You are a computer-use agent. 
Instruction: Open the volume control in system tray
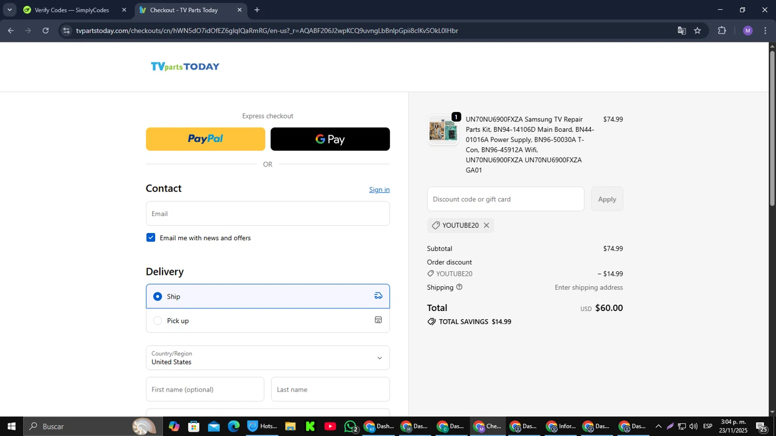[694, 426]
